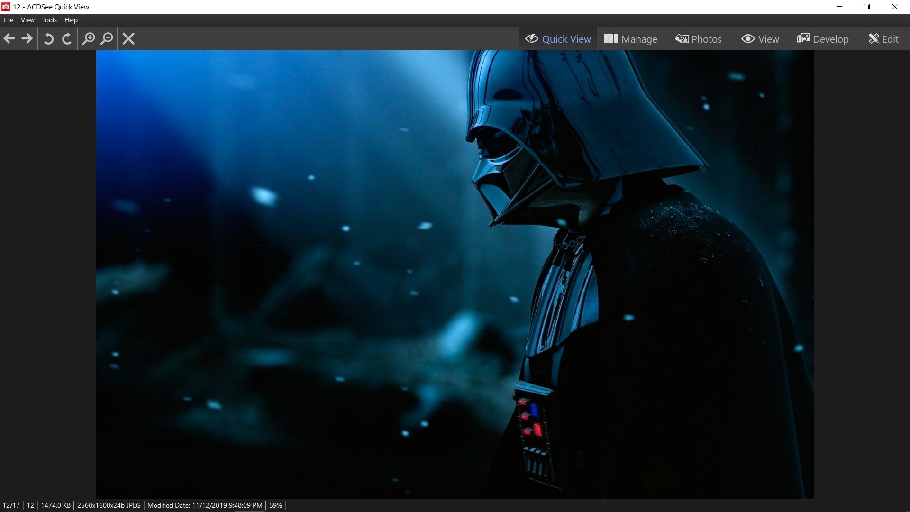Close the ACDSee Quick View window
The image size is (910, 512).
pyautogui.click(x=895, y=7)
